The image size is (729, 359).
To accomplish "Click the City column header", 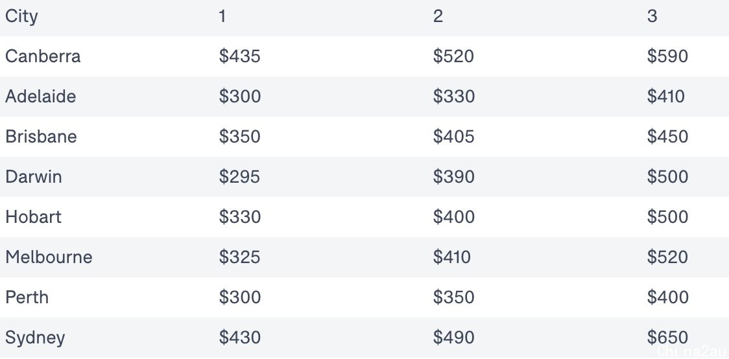I will pyautogui.click(x=21, y=17).
